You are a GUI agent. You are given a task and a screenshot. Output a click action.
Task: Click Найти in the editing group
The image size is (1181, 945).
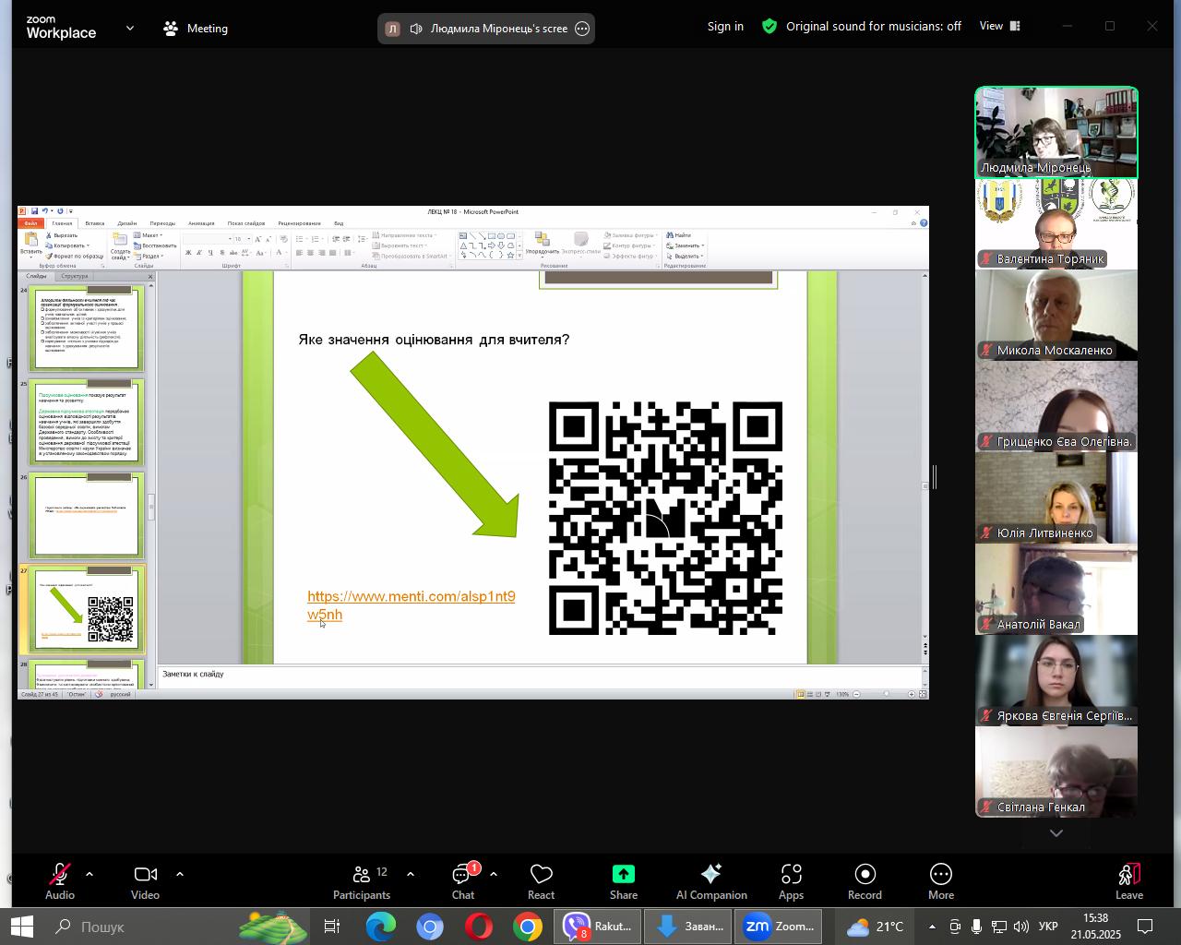679,235
